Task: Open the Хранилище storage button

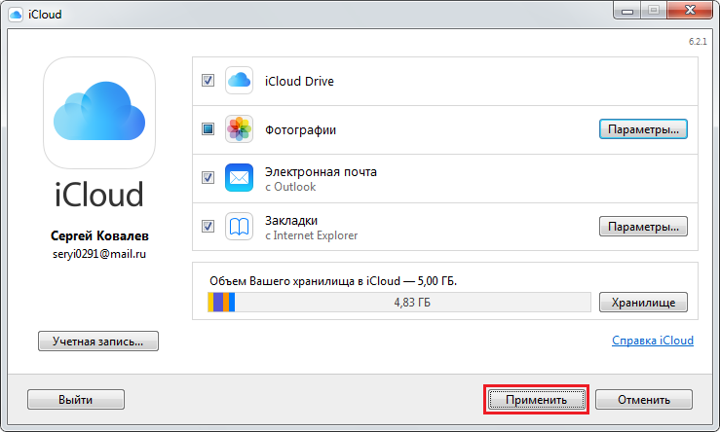Action: click(x=643, y=303)
